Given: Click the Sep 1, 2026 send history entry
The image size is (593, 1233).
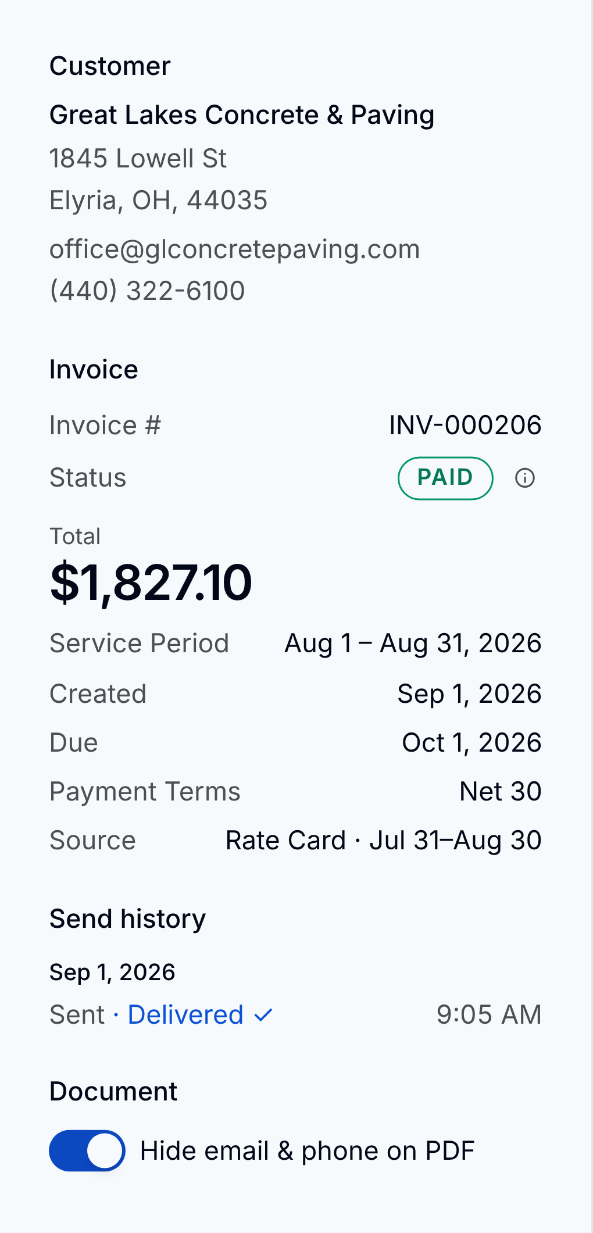Looking at the screenshot, I should 112,972.
